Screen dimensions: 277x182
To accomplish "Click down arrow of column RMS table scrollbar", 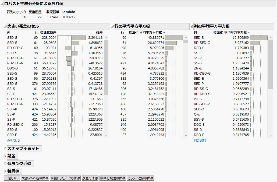I will coord(271,135).
